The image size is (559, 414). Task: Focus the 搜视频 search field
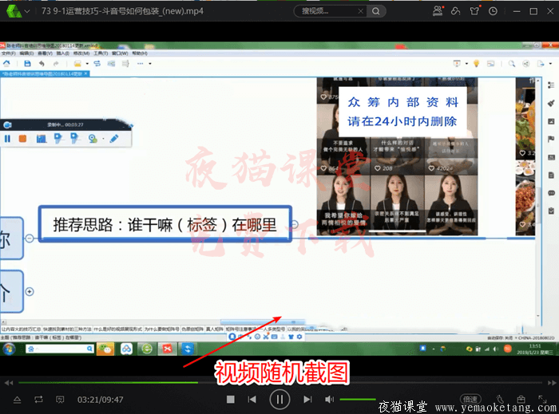(327, 11)
